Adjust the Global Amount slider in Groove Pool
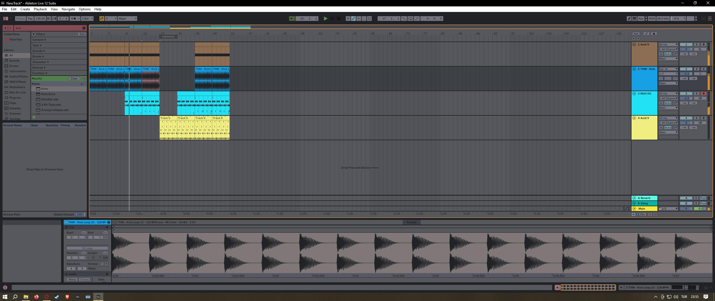Screen dimensions: 715x301 pyautogui.click(x=80, y=214)
